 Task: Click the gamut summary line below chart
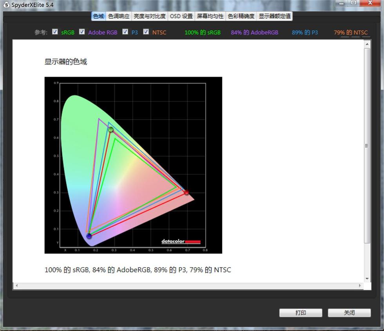[138, 270]
